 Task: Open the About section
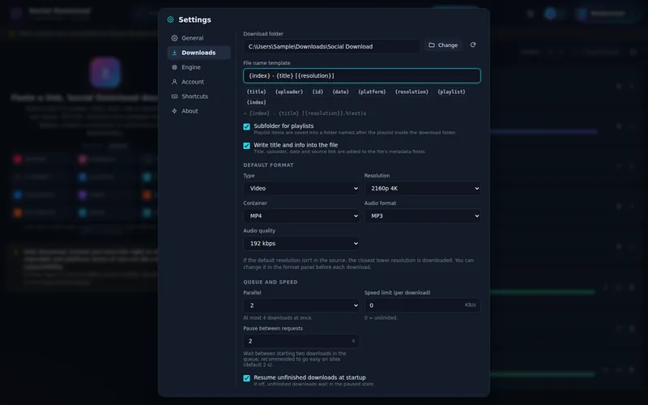pos(198,111)
